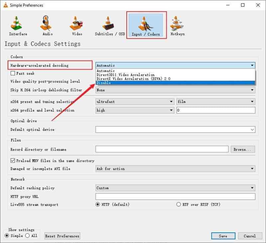Open the Interface preferences cone icon

(16, 23)
